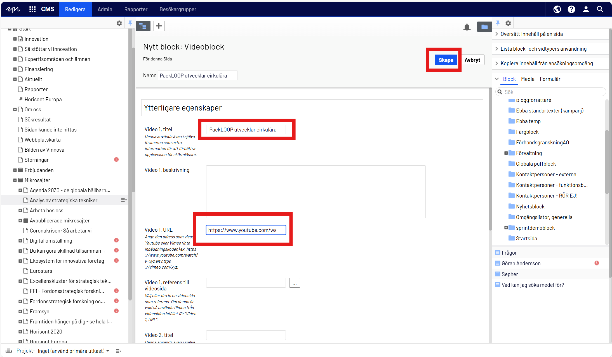The height and width of the screenshot is (357, 612).
Task: Open the user profile icon
Action: pos(586,9)
